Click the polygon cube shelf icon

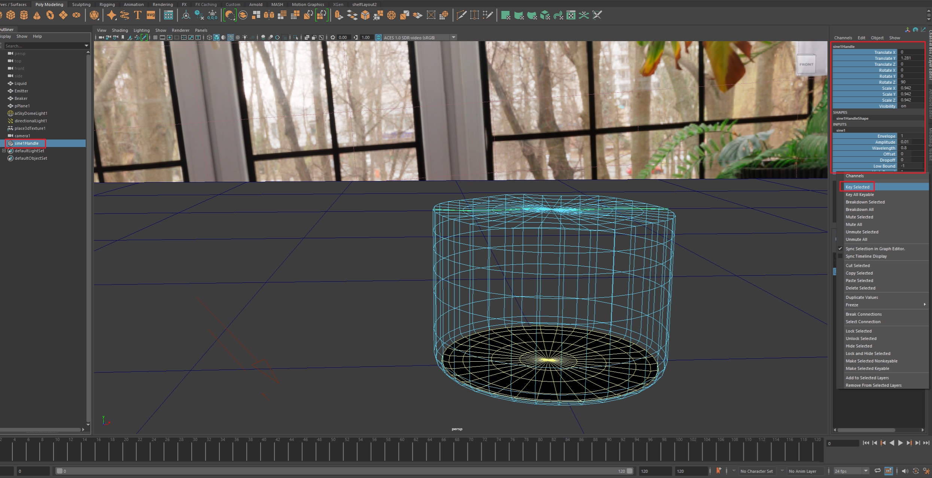(11, 15)
